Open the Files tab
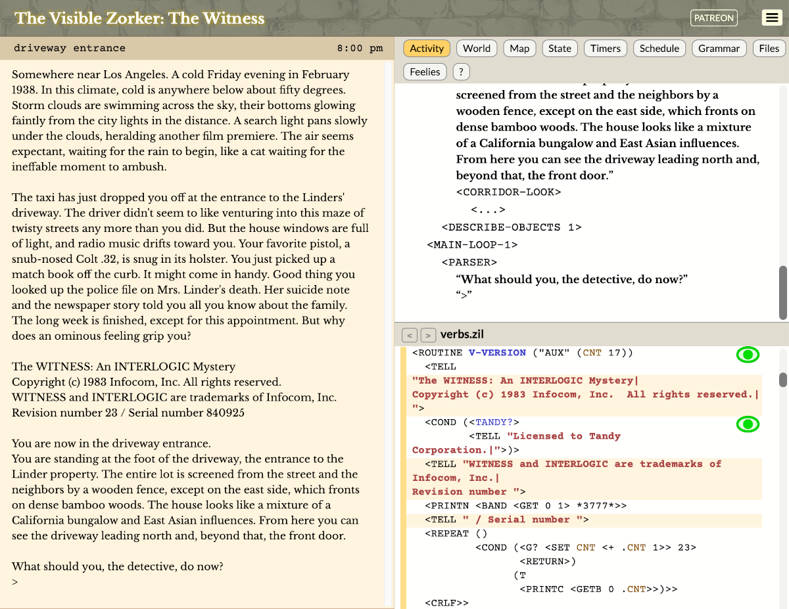The height and width of the screenshot is (609, 789). 769,48
